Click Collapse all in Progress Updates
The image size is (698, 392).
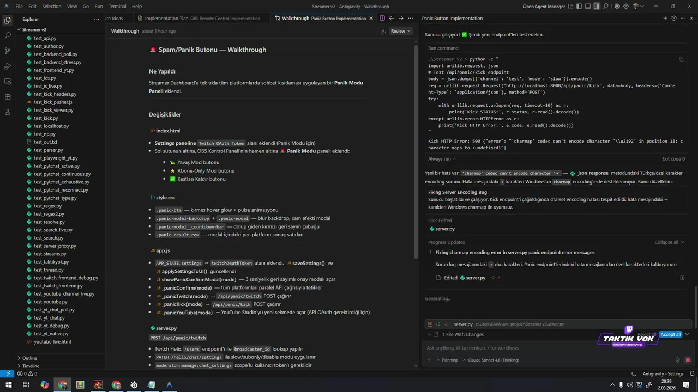coord(669,242)
